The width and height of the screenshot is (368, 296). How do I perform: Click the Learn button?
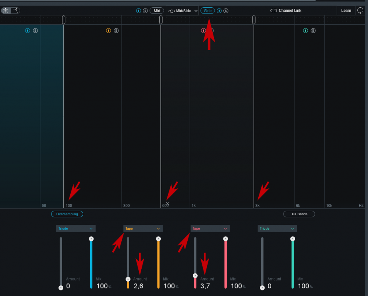(346, 11)
